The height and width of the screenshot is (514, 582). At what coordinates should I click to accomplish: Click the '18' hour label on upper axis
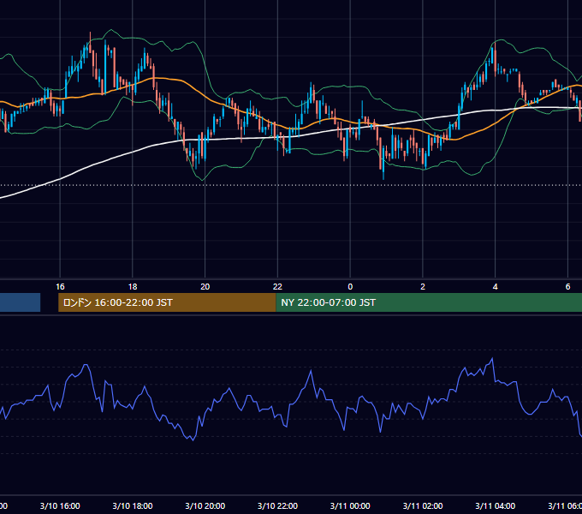coord(133,287)
